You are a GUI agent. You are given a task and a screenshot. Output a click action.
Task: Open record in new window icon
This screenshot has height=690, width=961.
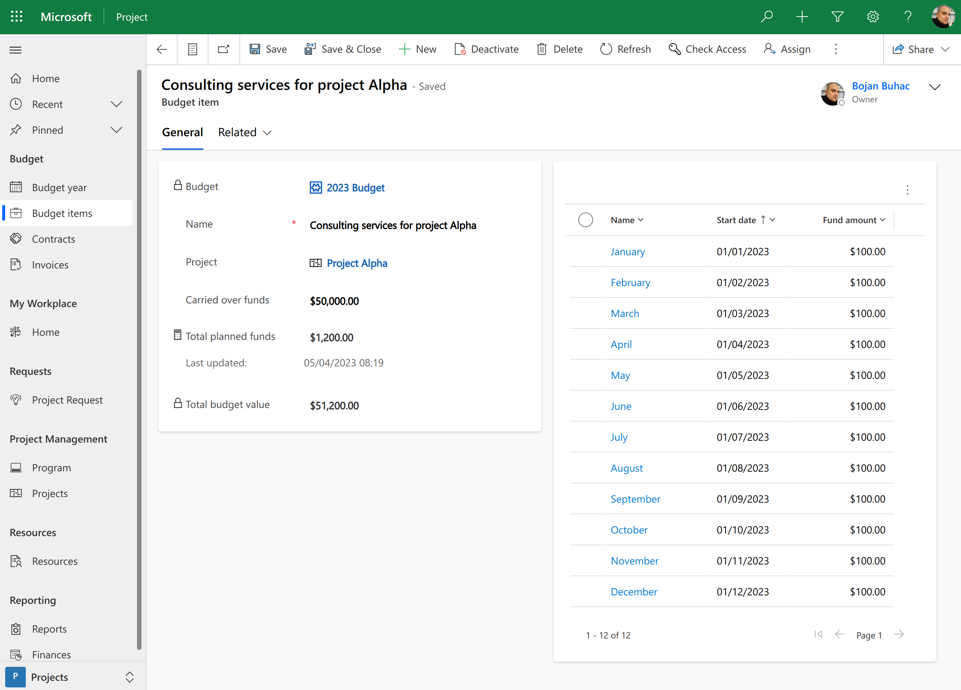tap(223, 50)
